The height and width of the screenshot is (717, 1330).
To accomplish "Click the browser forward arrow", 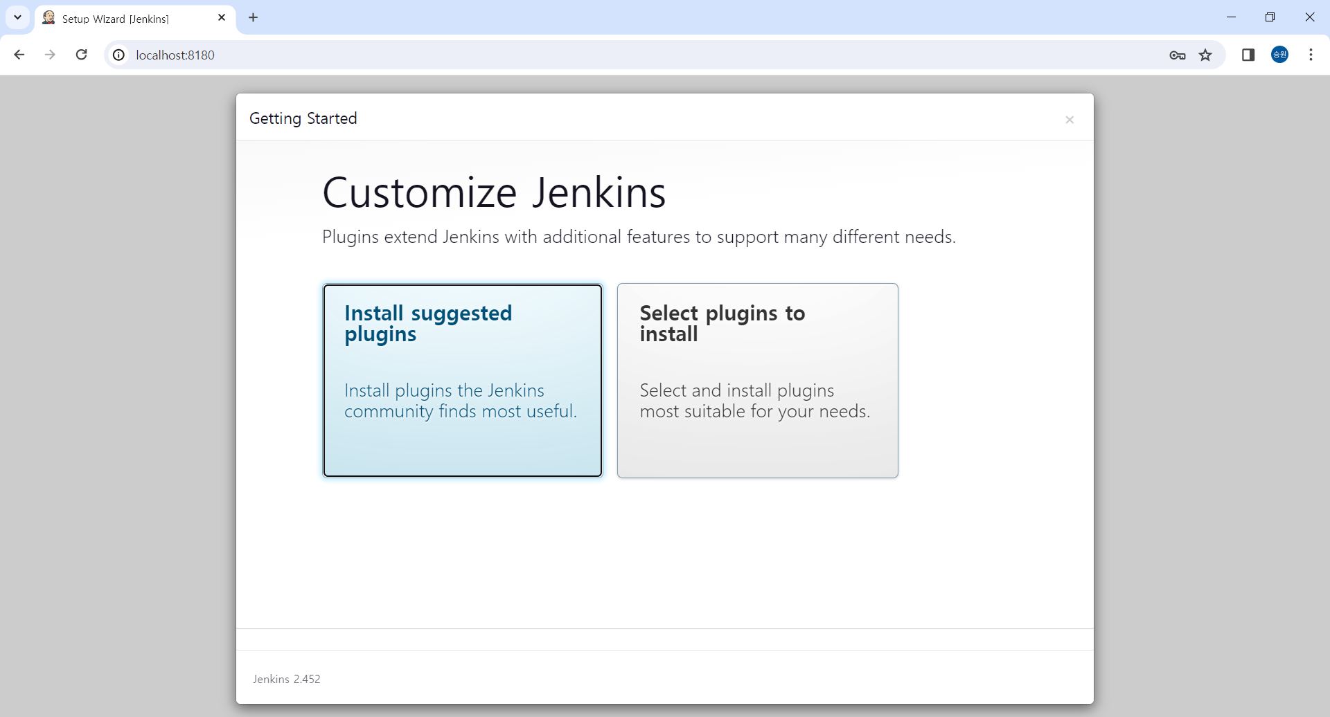I will click(50, 55).
